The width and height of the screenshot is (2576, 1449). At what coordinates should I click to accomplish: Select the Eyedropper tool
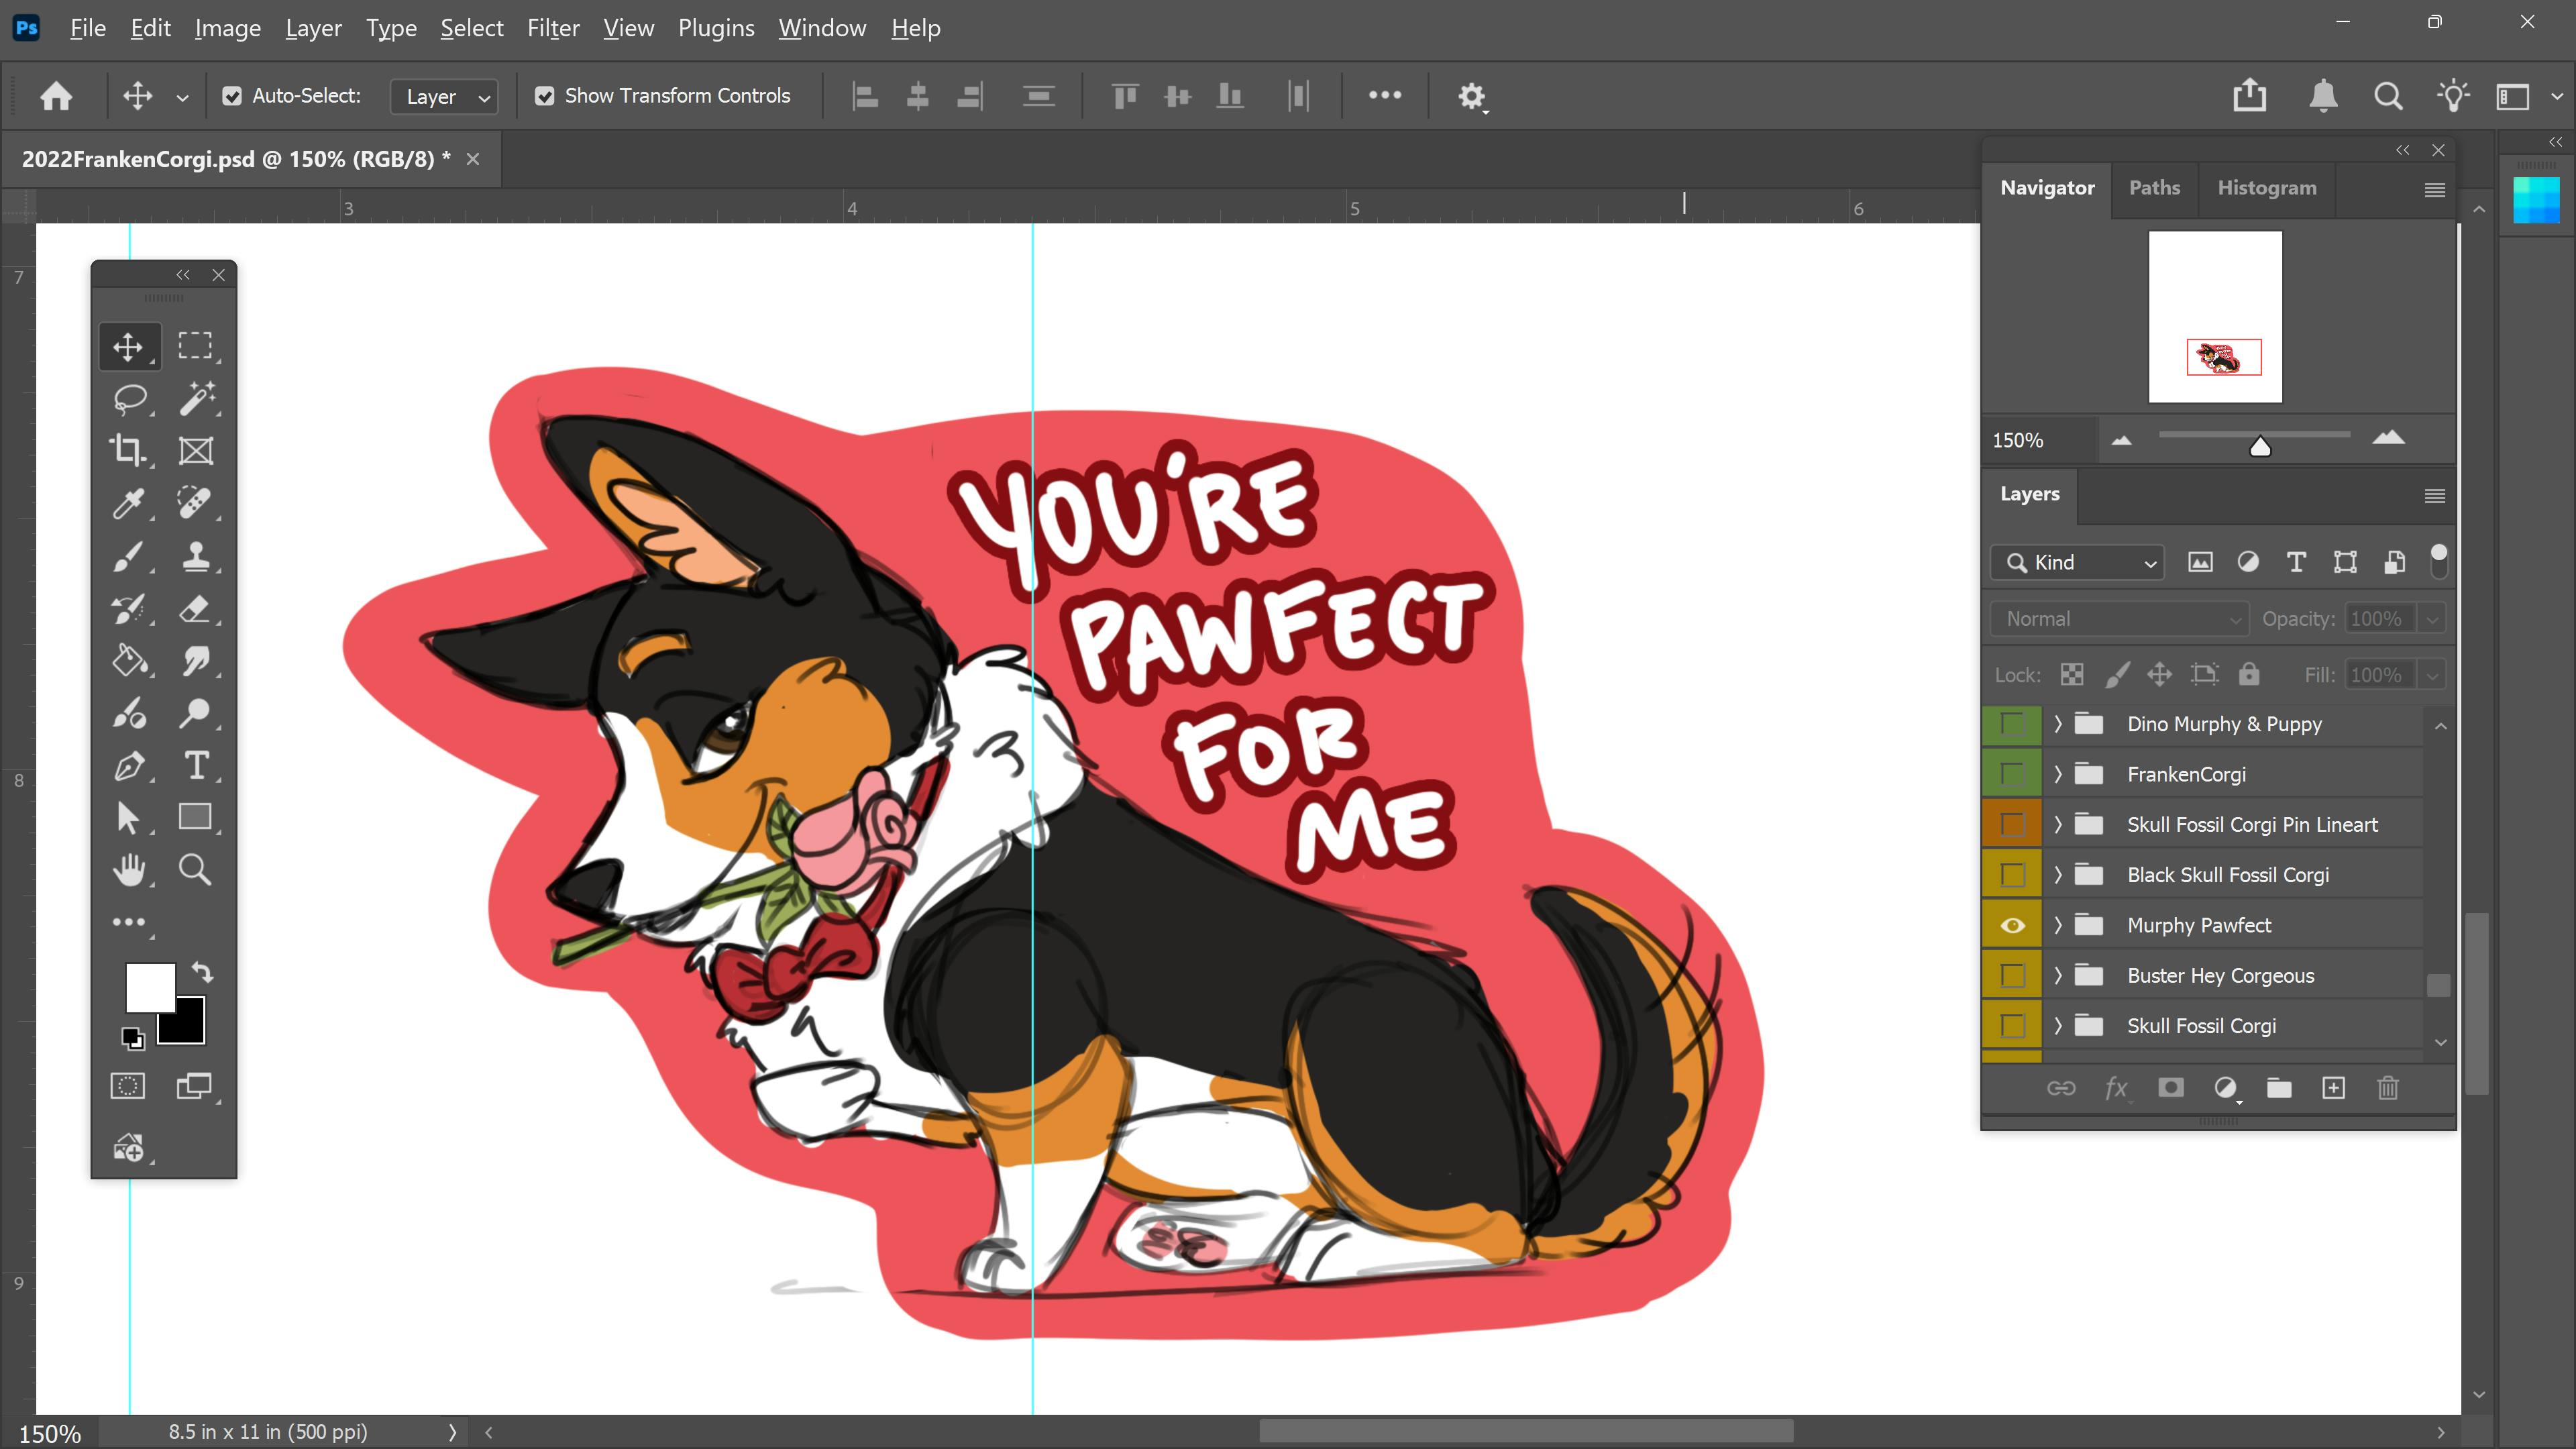[129, 503]
